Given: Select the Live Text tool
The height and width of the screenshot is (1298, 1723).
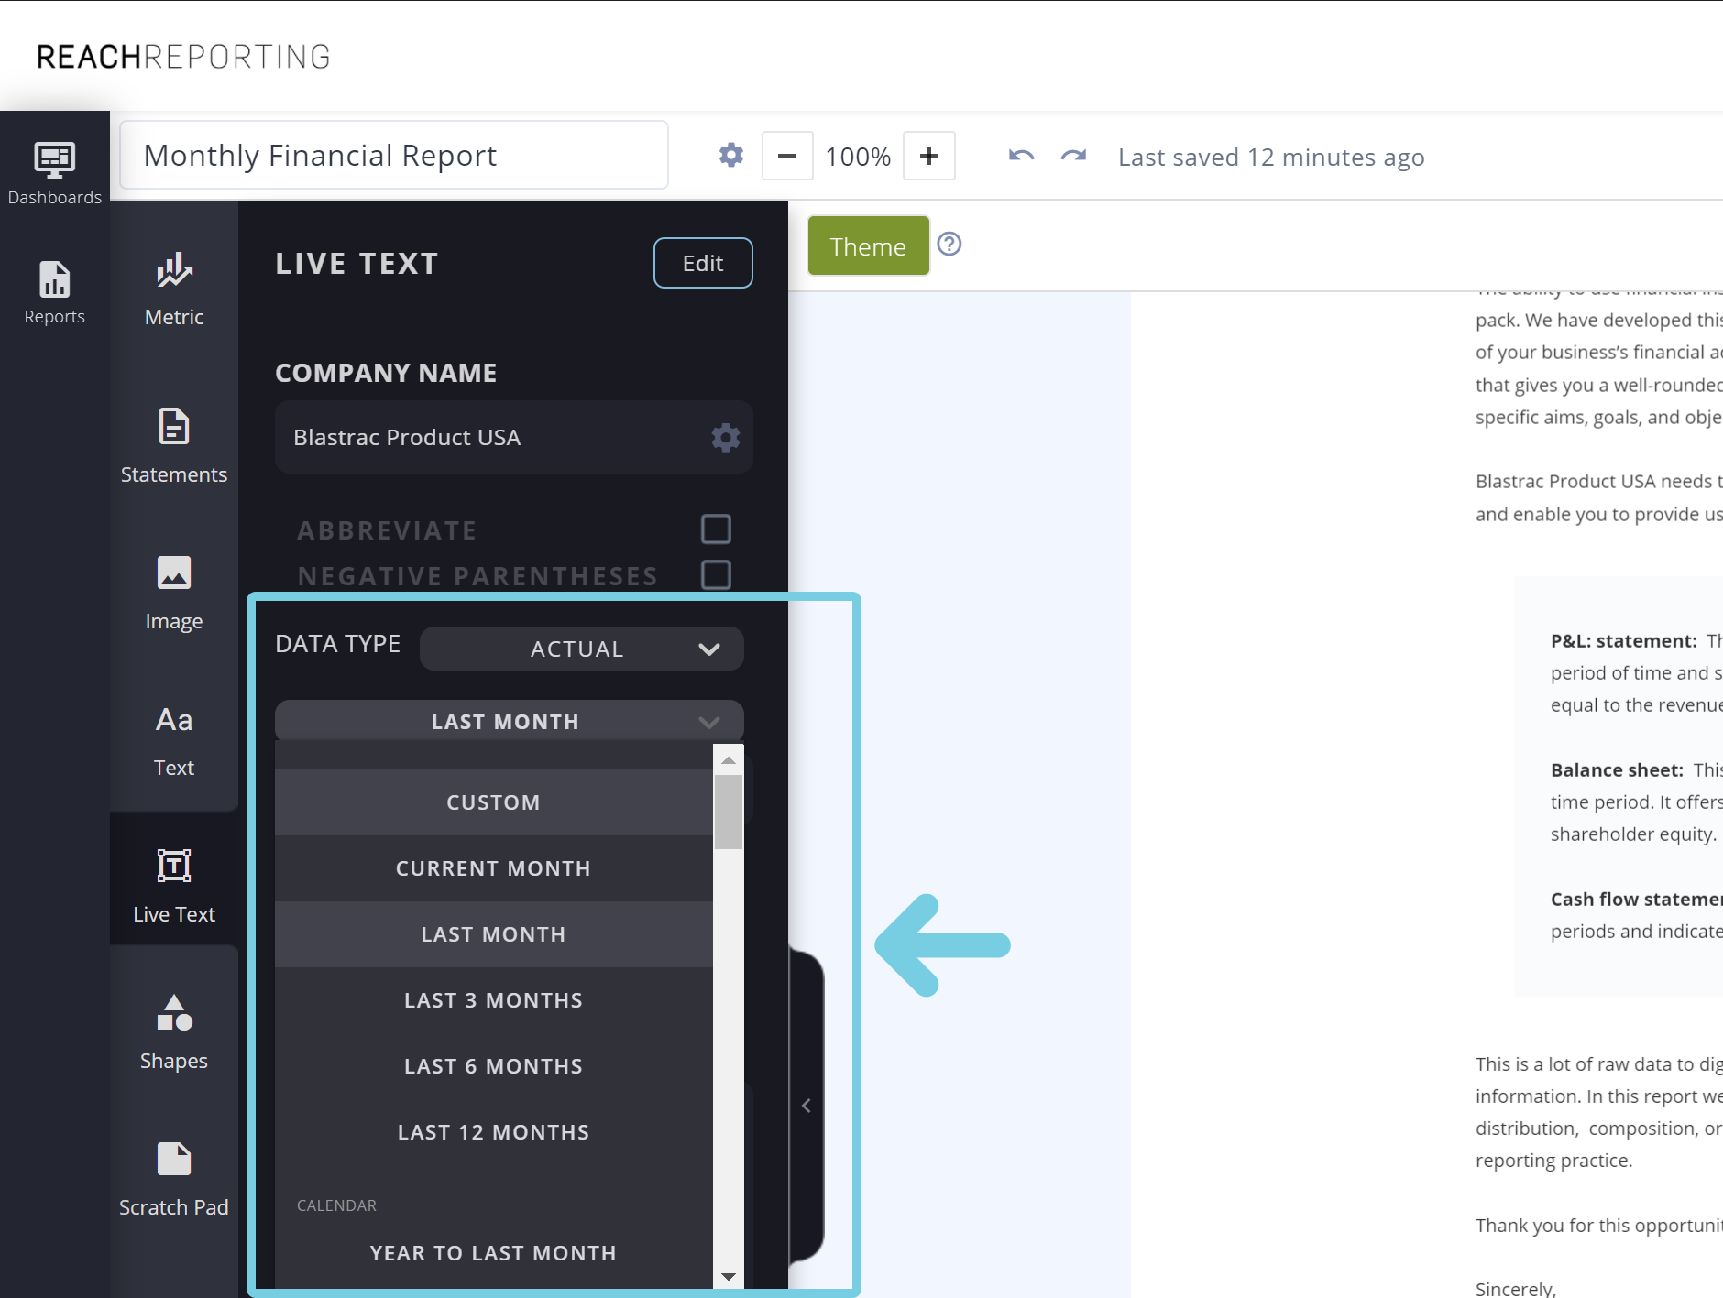Looking at the screenshot, I should point(174,886).
